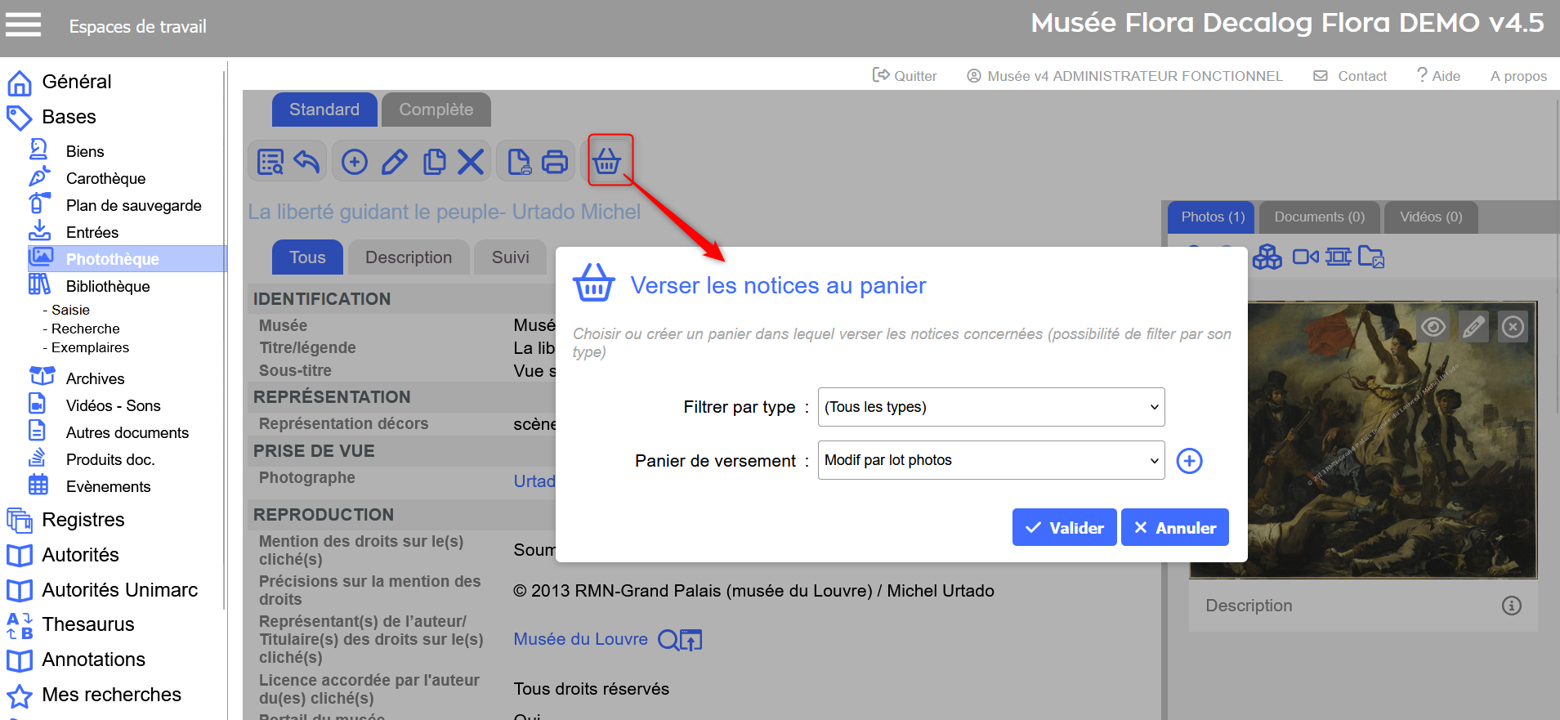
Task: Toggle the eye icon on the painting thumbnail
Action: (x=1433, y=328)
